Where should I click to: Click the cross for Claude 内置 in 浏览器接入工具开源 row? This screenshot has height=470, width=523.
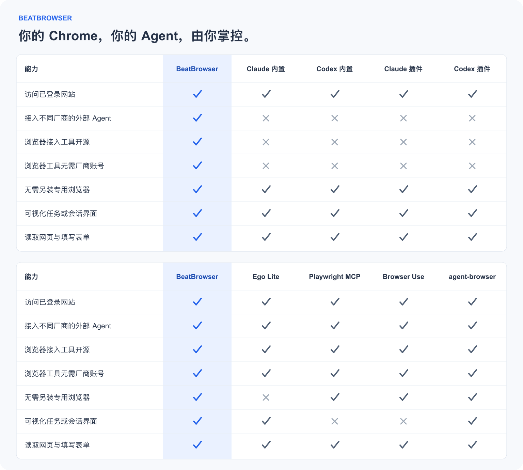(x=266, y=142)
